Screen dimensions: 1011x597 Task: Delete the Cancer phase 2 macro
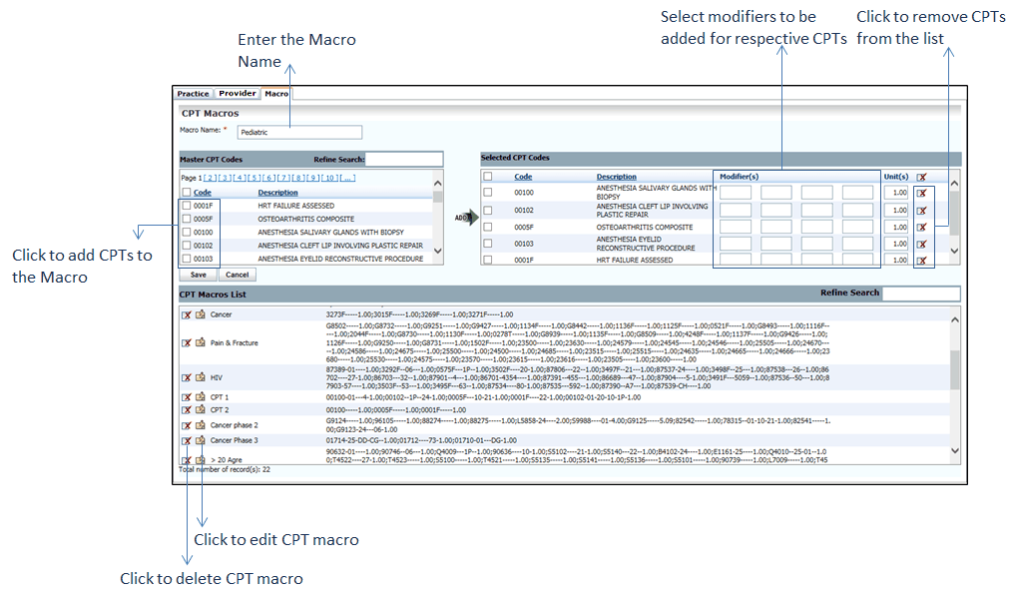coord(187,425)
